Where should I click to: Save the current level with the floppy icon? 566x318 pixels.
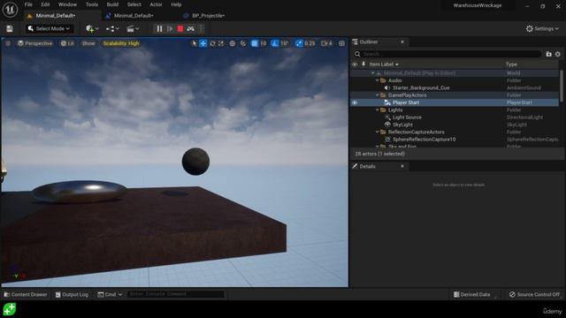click(x=10, y=29)
